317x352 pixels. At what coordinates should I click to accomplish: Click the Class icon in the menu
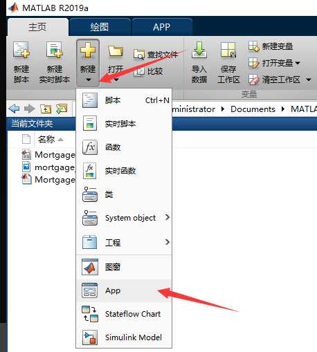click(x=90, y=194)
